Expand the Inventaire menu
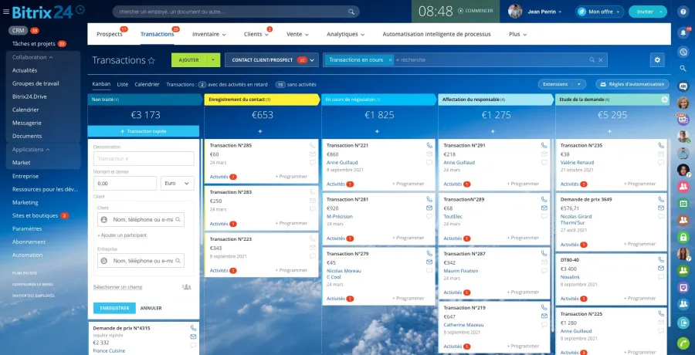 (x=208, y=34)
